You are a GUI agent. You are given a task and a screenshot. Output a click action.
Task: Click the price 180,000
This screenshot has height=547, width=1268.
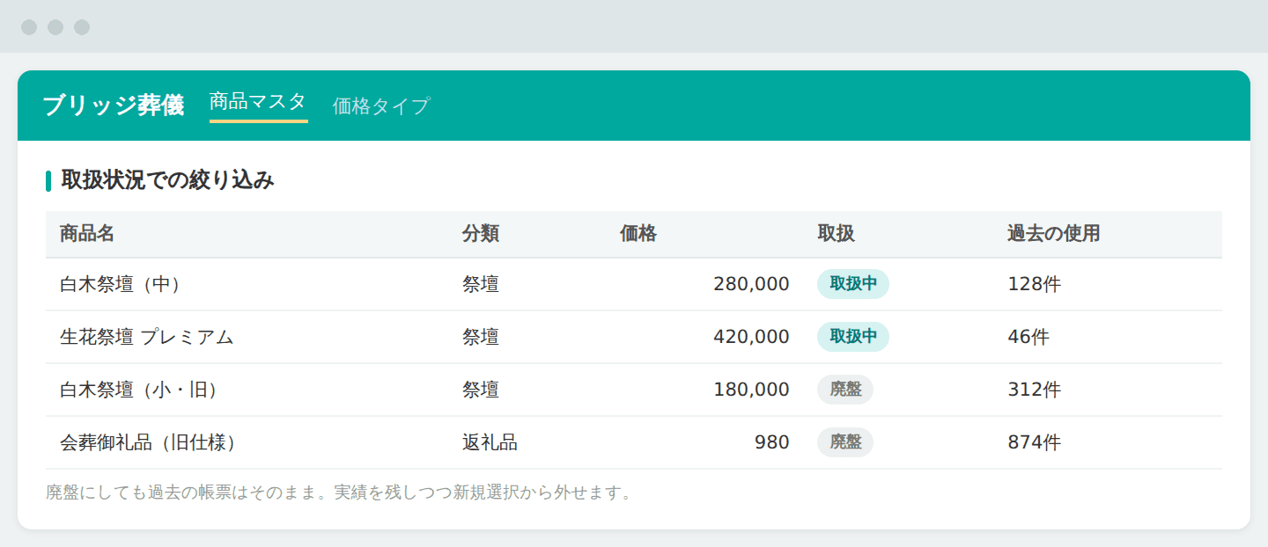(x=751, y=390)
